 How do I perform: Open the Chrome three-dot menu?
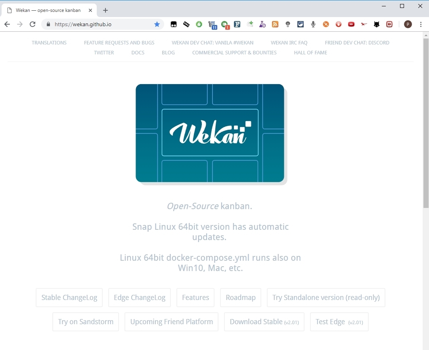(421, 24)
